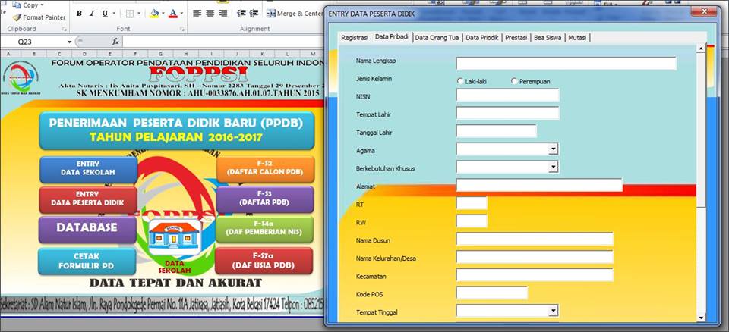Click the RW input field

472,221
